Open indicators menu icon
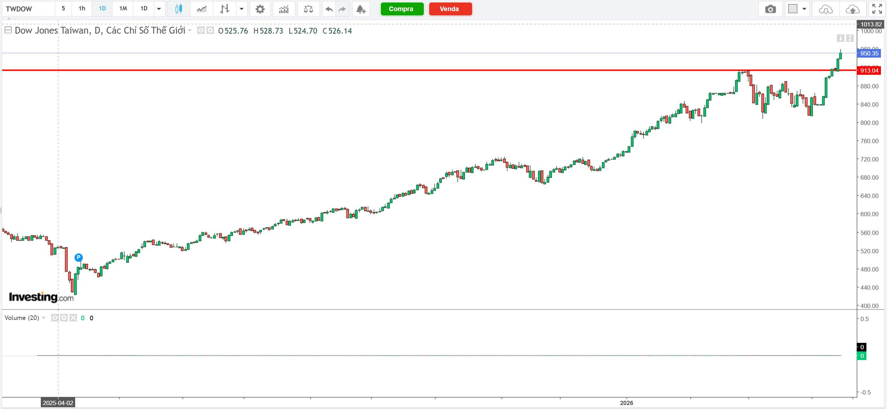Screen dimensions: 887x409 [284, 9]
